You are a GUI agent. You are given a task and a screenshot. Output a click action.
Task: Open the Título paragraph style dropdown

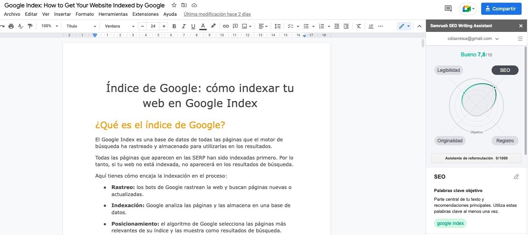tap(81, 26)
